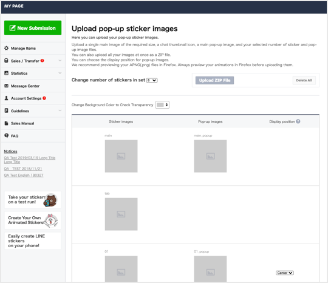Open QA Test English 180327 notice
This screenshot has width=328, height=283.
[x=24, y=176]
